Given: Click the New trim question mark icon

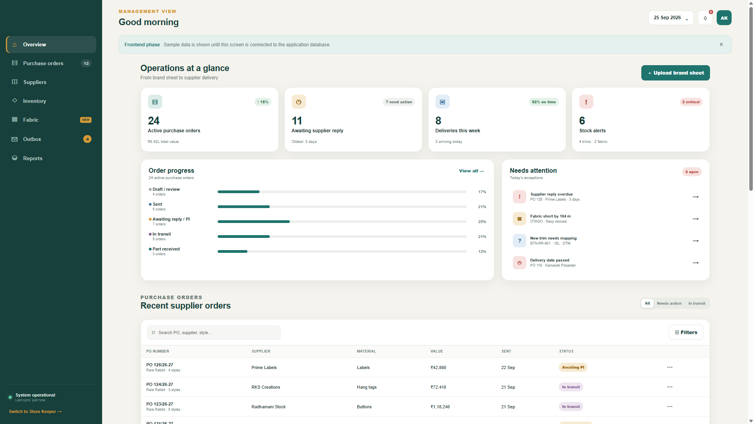Looking at the screenshot, I should point(519,241).
